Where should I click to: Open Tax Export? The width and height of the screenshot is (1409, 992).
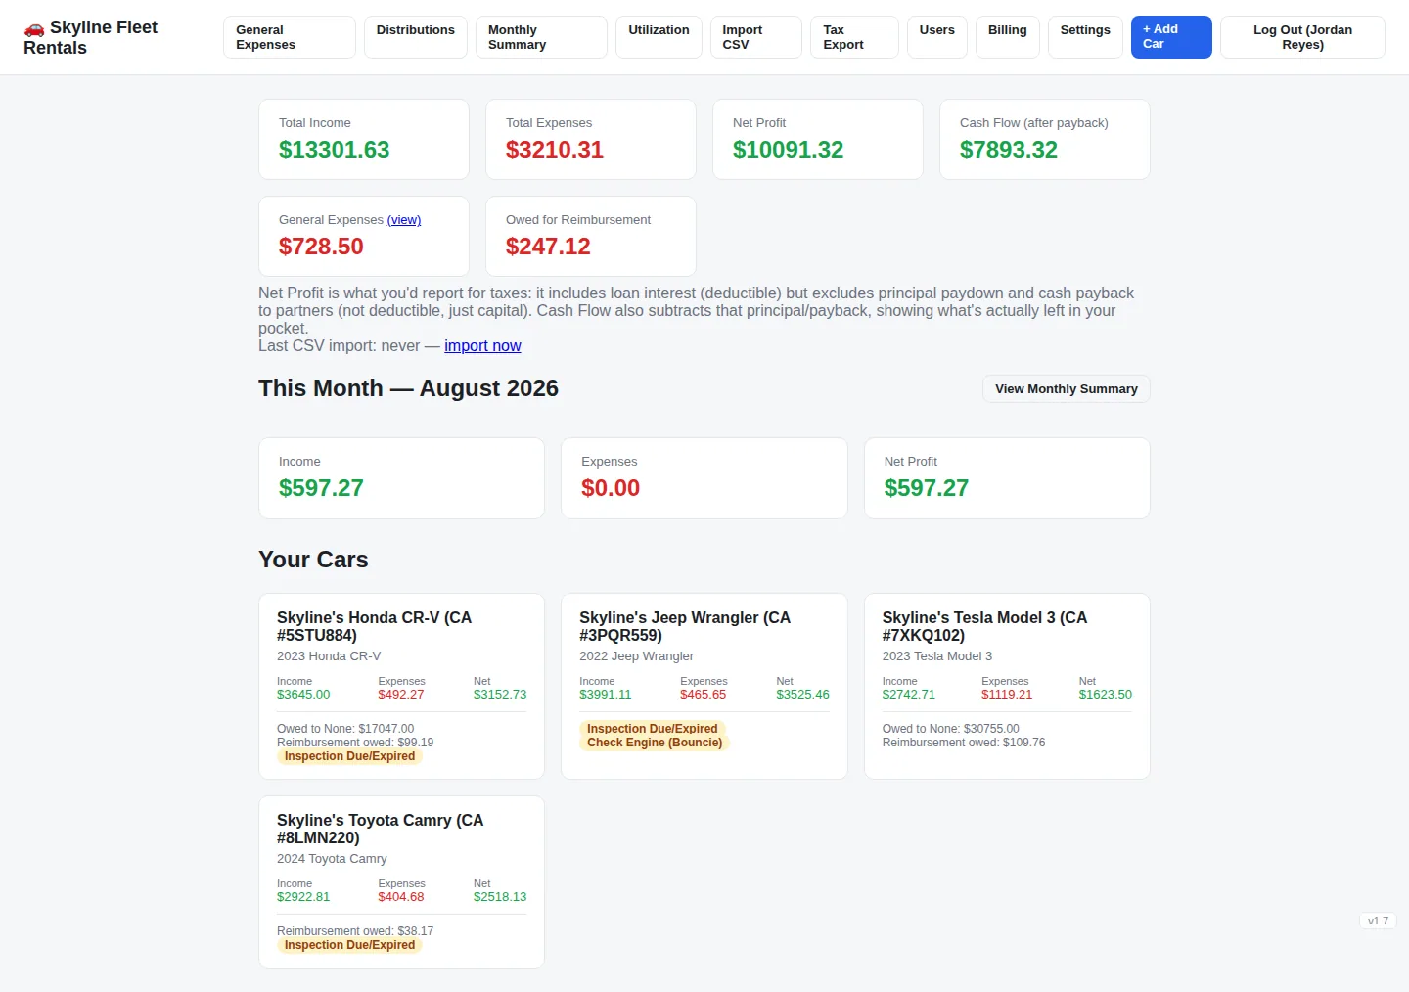854,37
